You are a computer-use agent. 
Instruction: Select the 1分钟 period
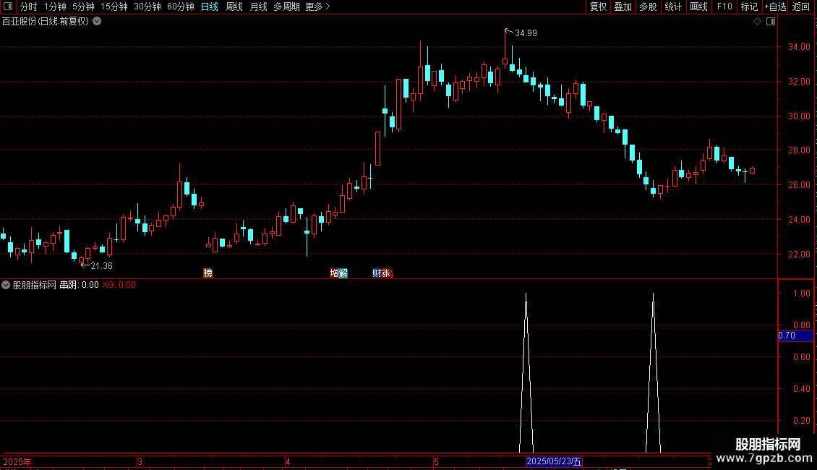pos(55,7)
